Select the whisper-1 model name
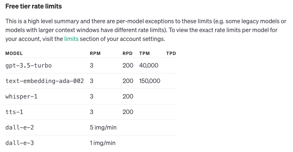This screenshot has height=152, width=293. (x=22, y=97)
